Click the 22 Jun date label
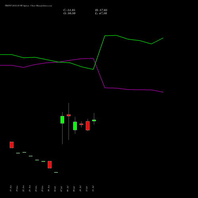 point(23,188)
